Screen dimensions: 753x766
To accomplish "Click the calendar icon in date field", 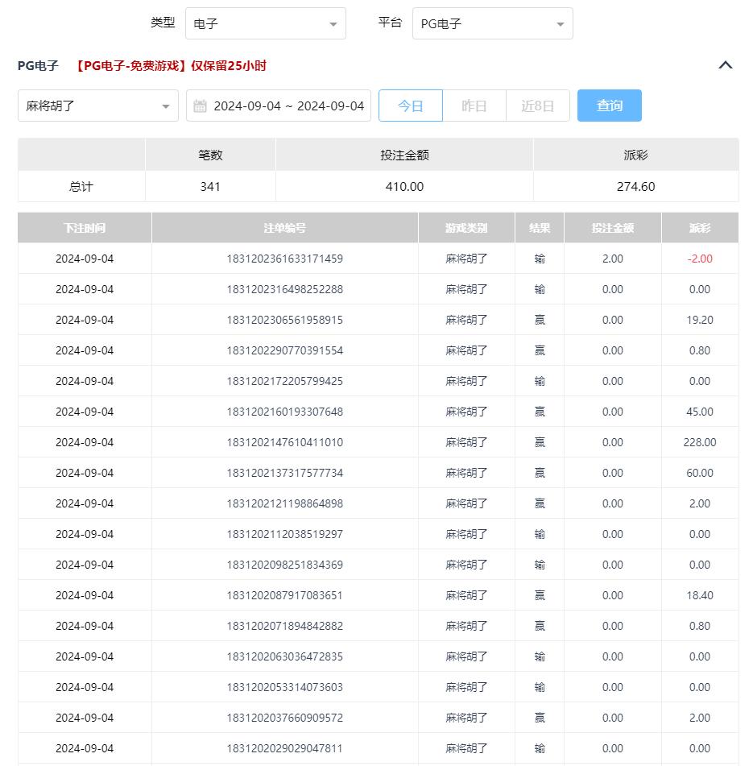I will coord(201,106).
